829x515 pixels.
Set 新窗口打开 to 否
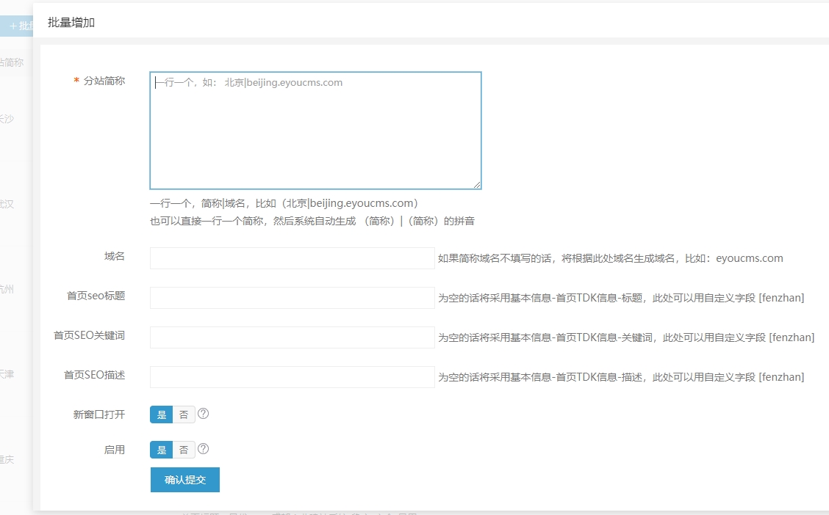pyautogui.click(x=184, y=414)
